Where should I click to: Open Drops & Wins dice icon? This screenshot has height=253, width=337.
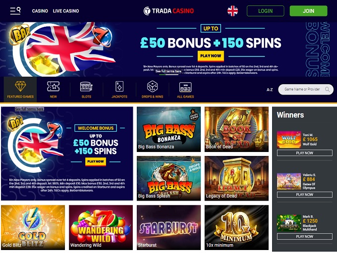click(152, 86)
